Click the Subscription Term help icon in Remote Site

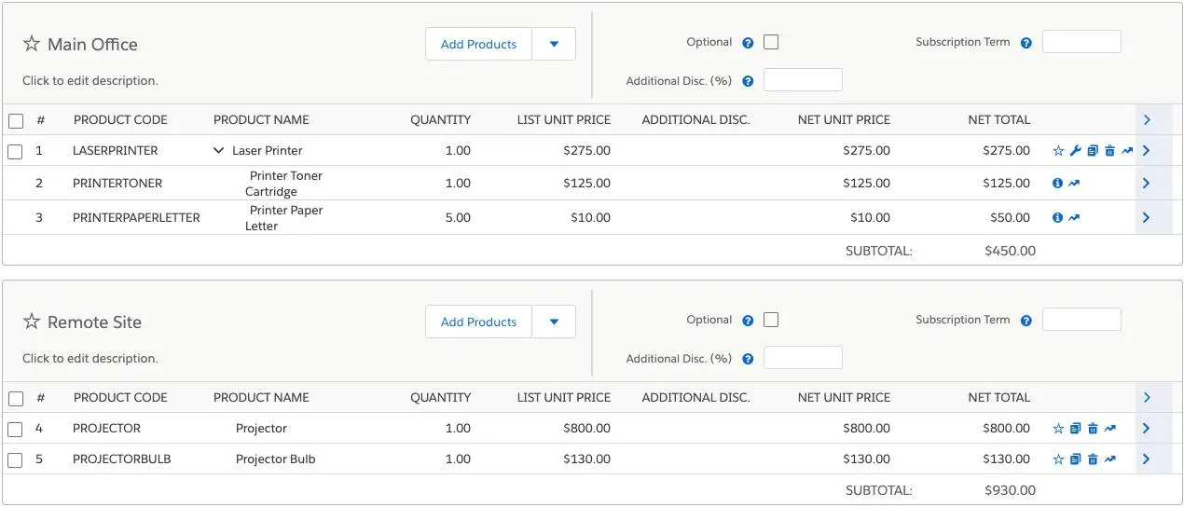click(1026, 321)
